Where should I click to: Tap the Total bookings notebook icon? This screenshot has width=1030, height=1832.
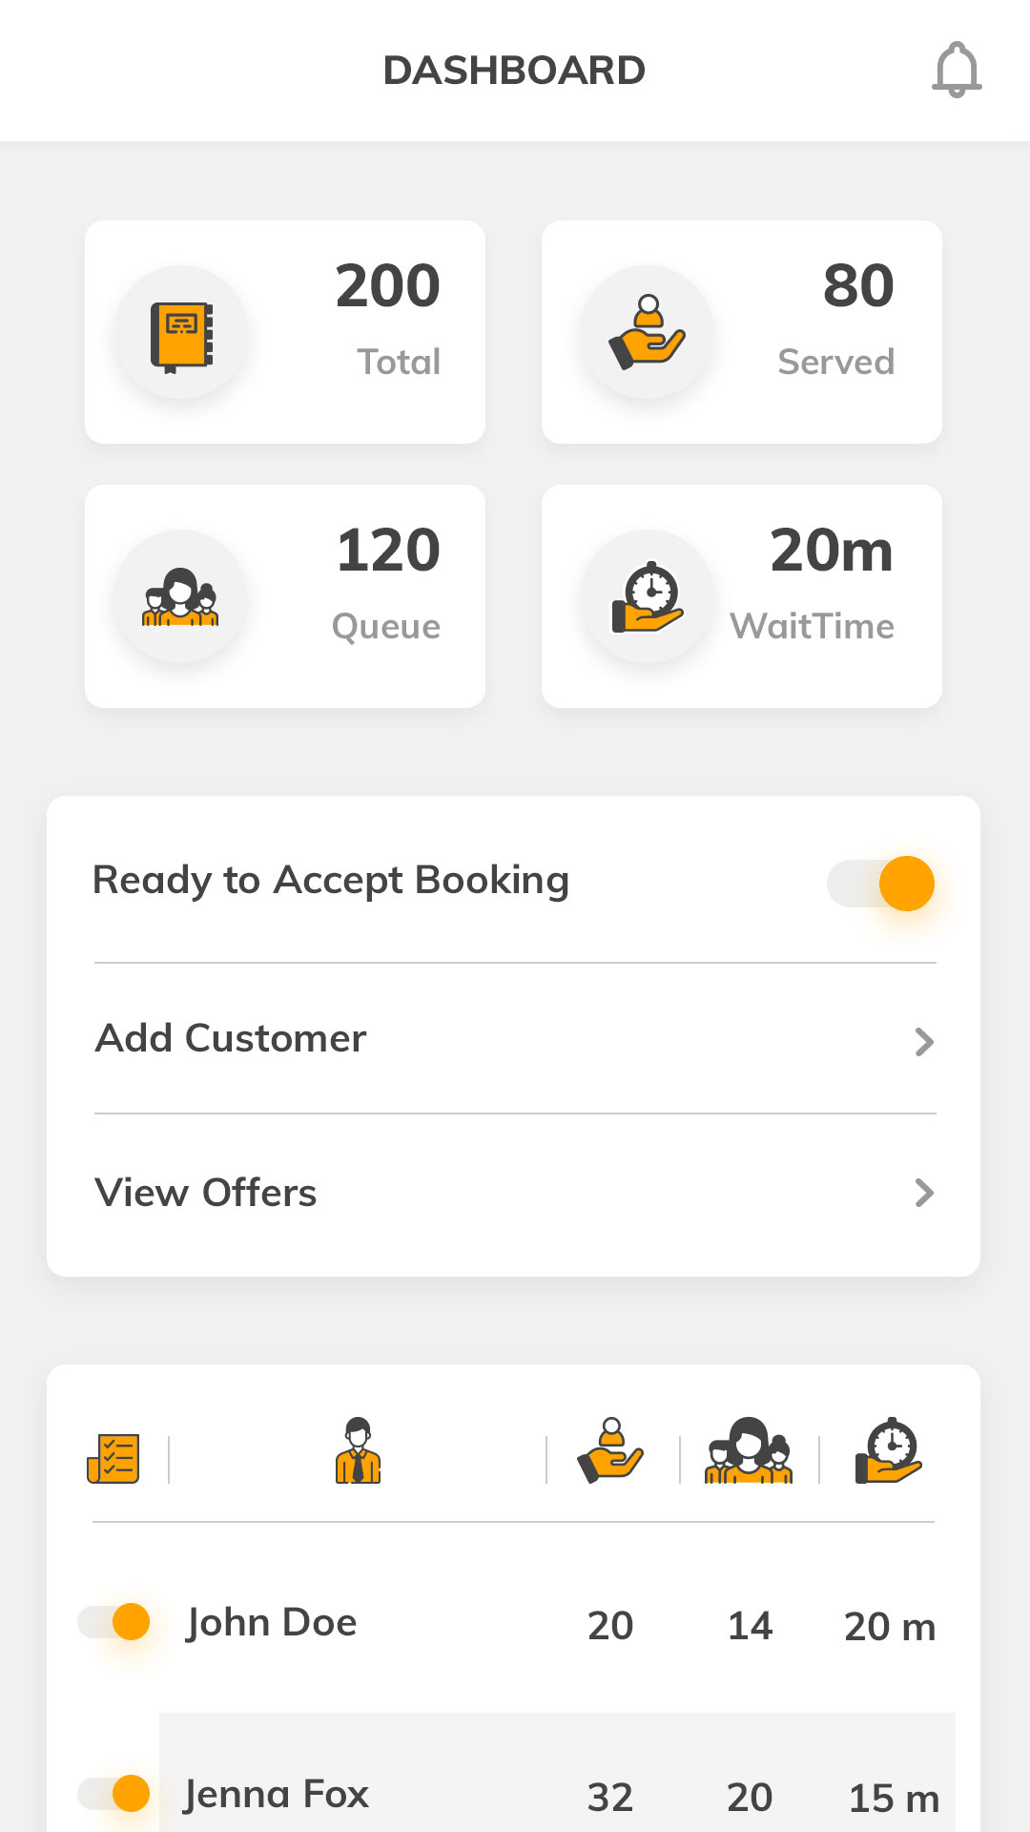(x=181, y=335)
